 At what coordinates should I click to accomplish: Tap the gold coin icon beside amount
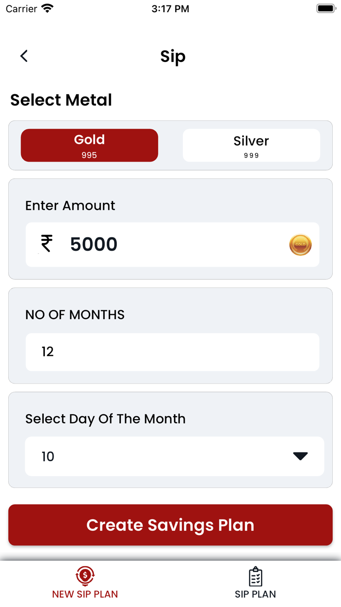tap(300, 245)
